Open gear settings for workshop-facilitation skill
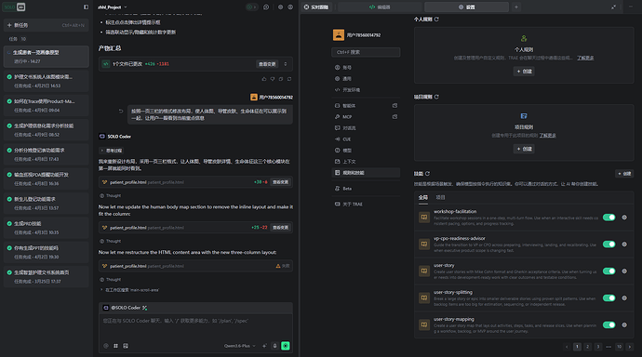This screenshot has height=357, width=642. coord(624,218)
